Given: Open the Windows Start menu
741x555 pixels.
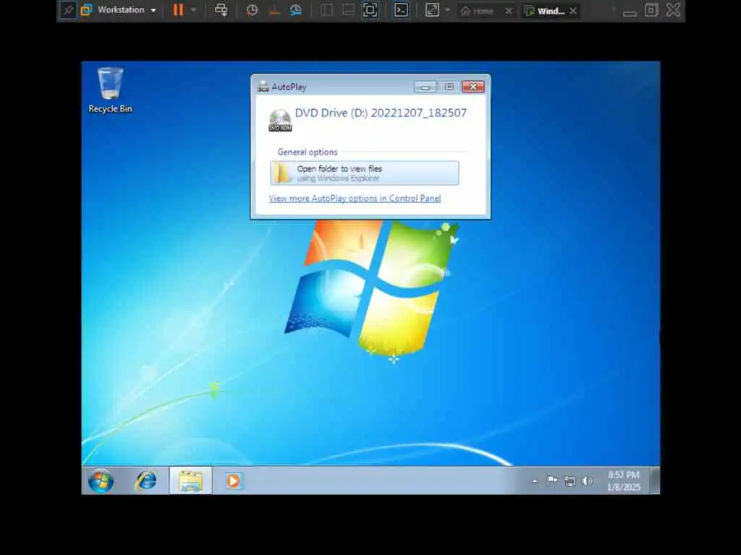Looking at the screenshot, I should [101, 481].
